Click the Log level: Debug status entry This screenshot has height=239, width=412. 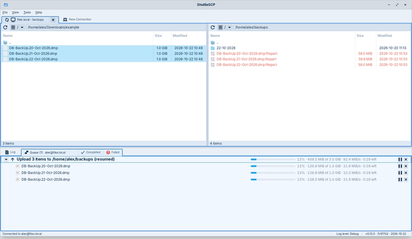click(x=347, y=234)
